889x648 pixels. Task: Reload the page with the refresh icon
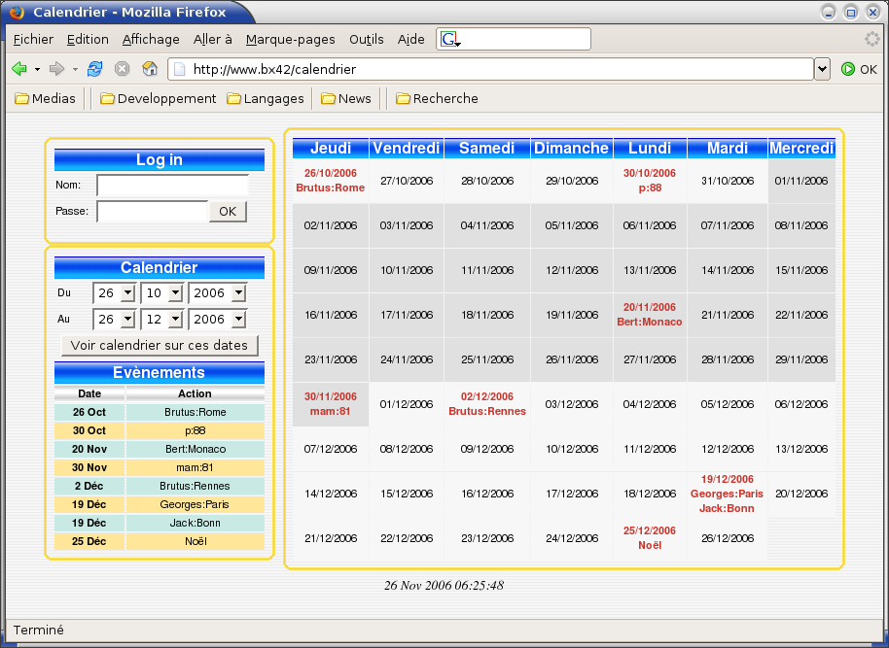pyautogui.click(x=94, y=69)
